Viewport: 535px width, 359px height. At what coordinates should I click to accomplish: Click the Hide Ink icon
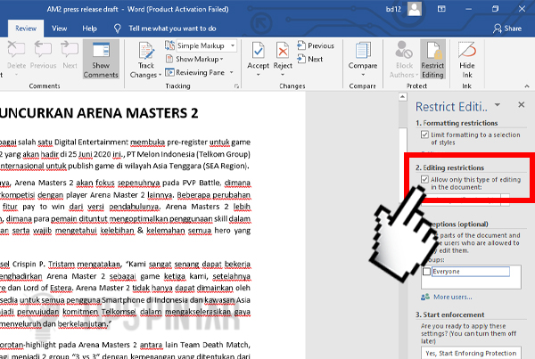tap(466, 50)
